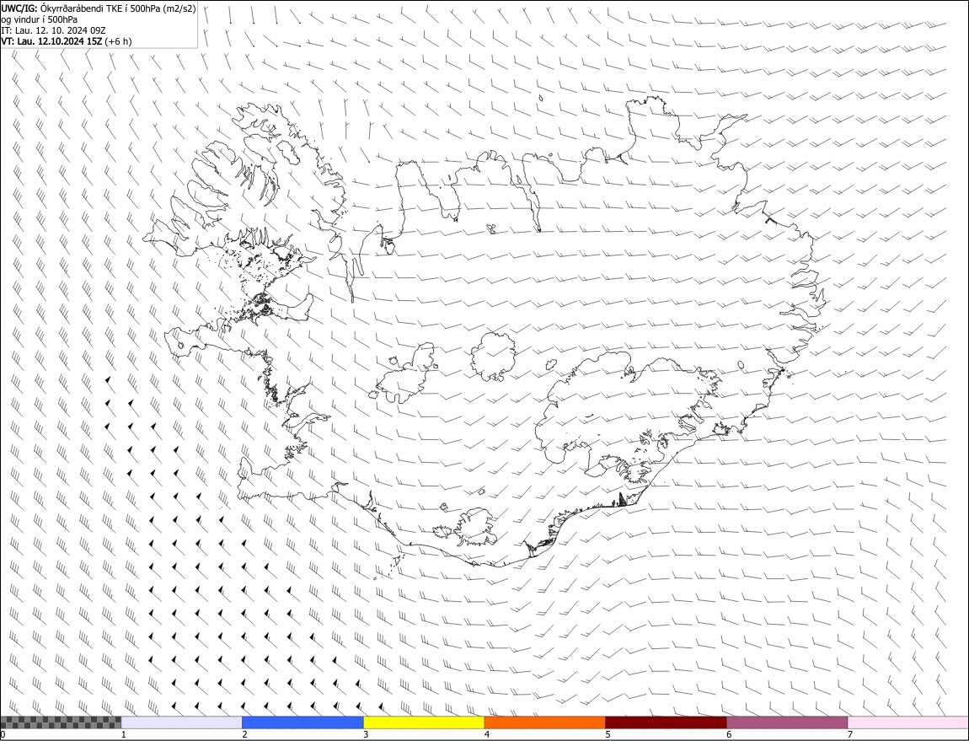
Task: Click the legend label '7'
Action: point(850,735)
